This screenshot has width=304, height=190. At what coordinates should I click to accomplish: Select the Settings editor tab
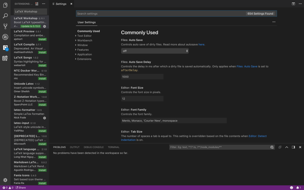pyautogui.click(x=61, y=4)
